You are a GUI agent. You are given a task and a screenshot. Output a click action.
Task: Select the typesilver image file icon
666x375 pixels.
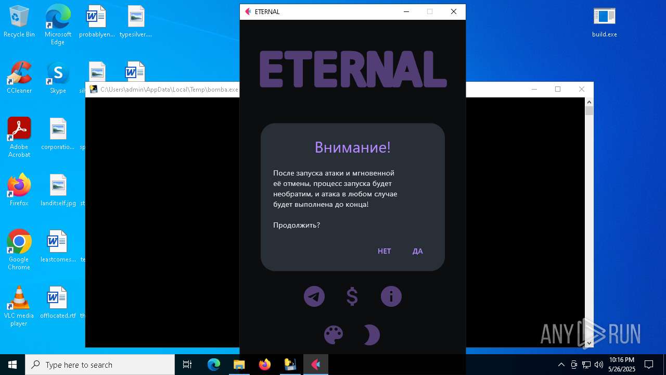(x=136, y=22)
